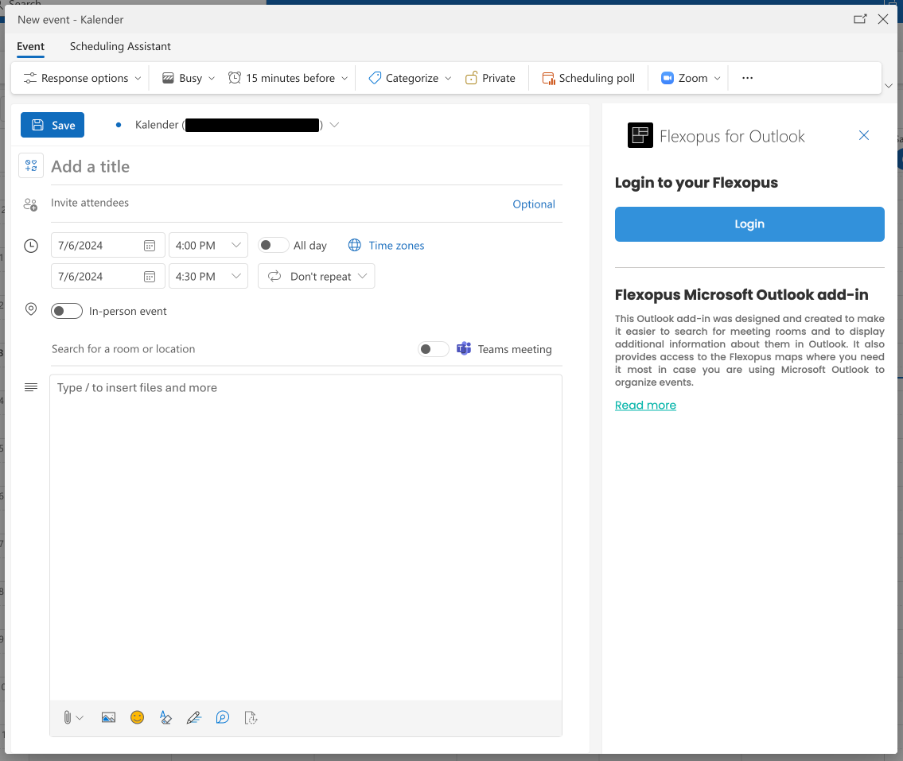The image size is (903, 761).
Task: Toggle the All day switch
Action: [274, 246]
